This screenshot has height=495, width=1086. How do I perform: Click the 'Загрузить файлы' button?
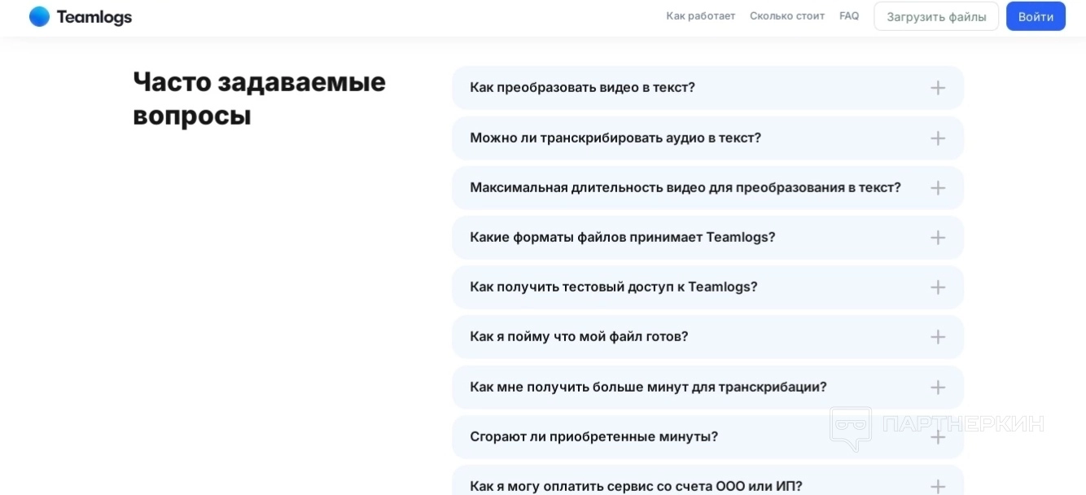pos(936,16)
